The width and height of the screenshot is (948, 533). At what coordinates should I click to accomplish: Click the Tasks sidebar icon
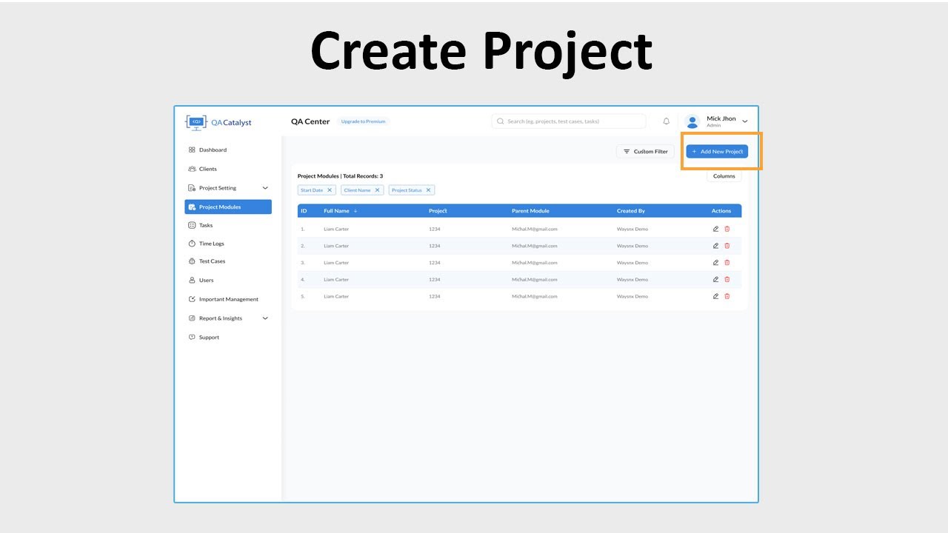point(192,225)
